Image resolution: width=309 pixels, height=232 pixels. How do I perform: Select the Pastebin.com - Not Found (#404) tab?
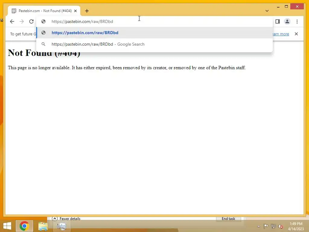click(x=44, y=11)
